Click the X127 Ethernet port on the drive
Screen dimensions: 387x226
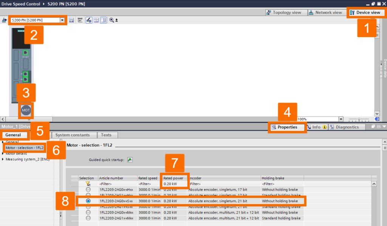click(25, 52)
